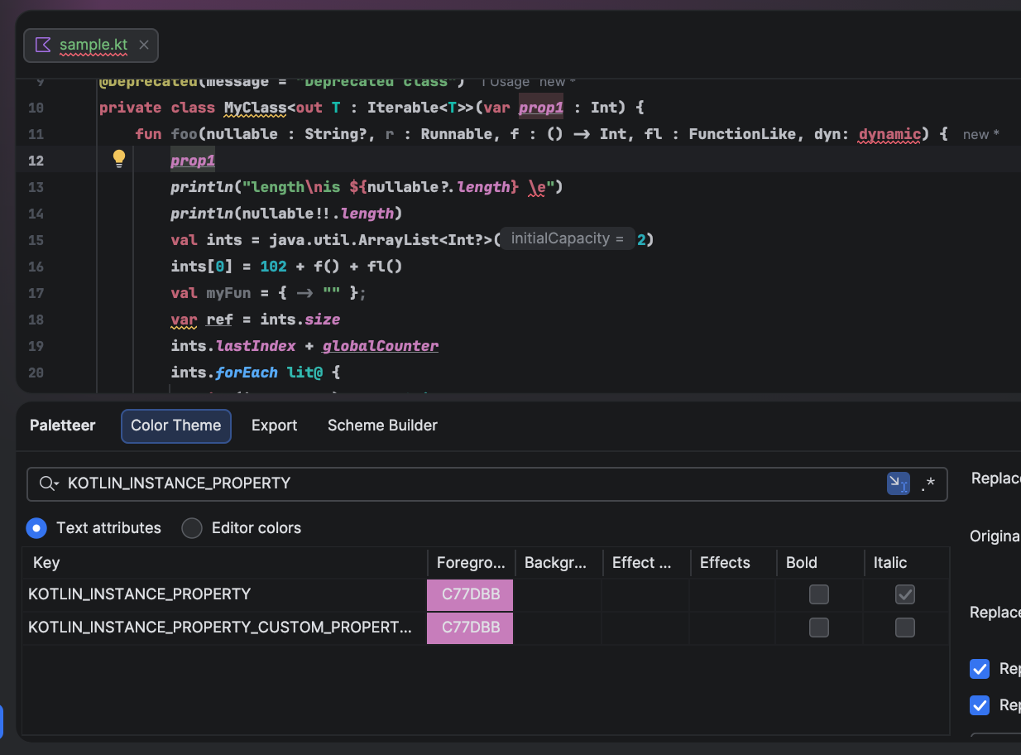Screen dimensions: 1021x755
Task: Click the Kotlin file icon on sample.kt tab
Action: 43,45
